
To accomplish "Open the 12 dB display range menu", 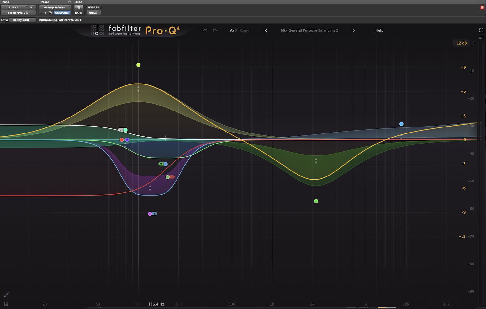I will (x=462, y=43).
